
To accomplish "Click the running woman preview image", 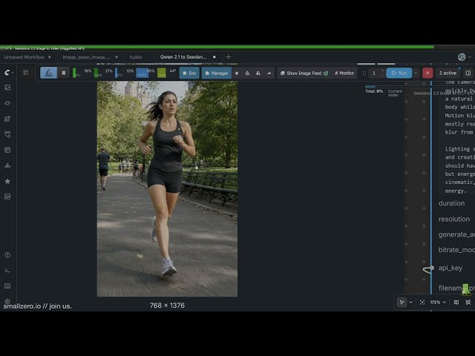I will pos(167,188).
